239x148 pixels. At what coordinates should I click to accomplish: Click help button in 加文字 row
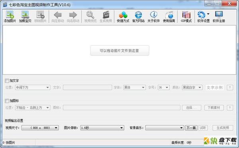(x=230, y=87)
